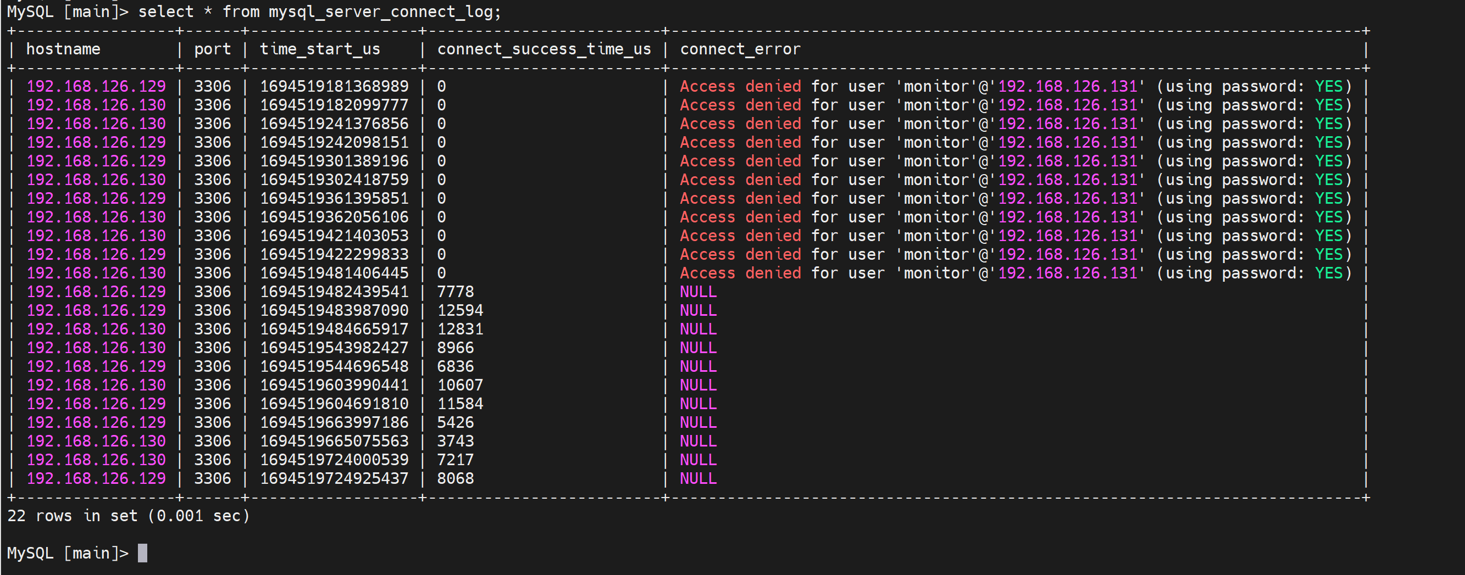Click the connect time value 12831

click(x=459, y=330)
